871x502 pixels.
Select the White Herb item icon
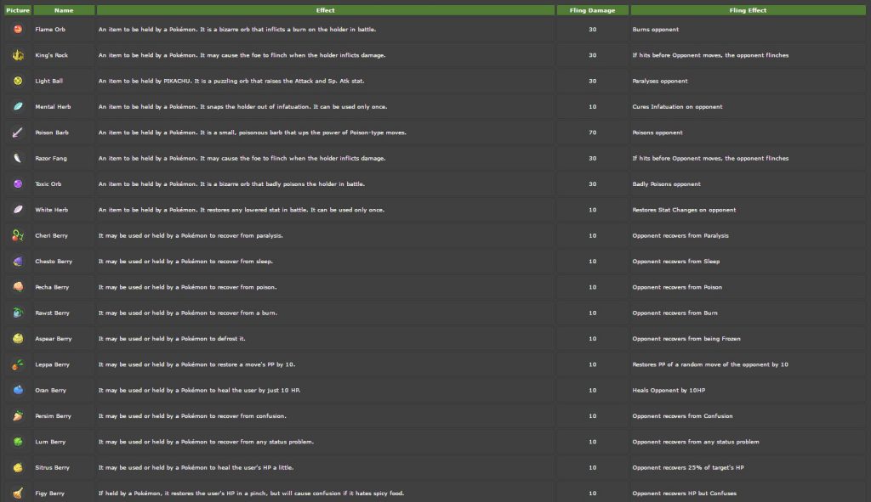(18, 210)
